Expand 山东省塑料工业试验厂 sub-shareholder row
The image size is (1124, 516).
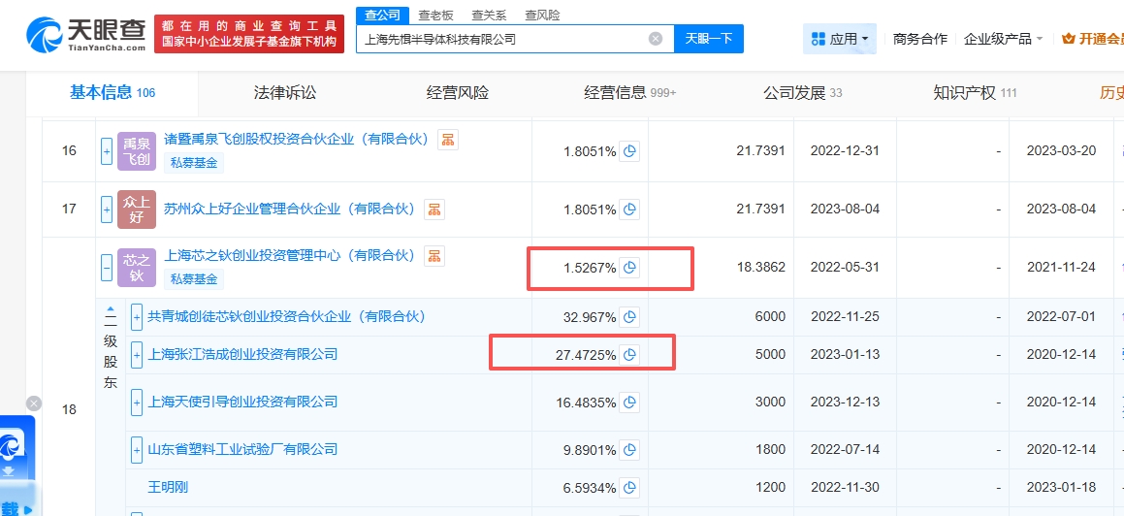[136, 450]
